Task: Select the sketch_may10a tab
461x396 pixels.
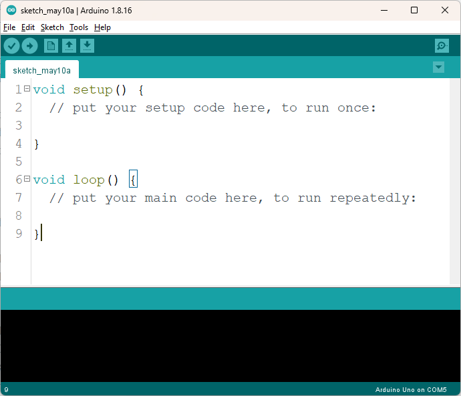Action: pos(41,70)
